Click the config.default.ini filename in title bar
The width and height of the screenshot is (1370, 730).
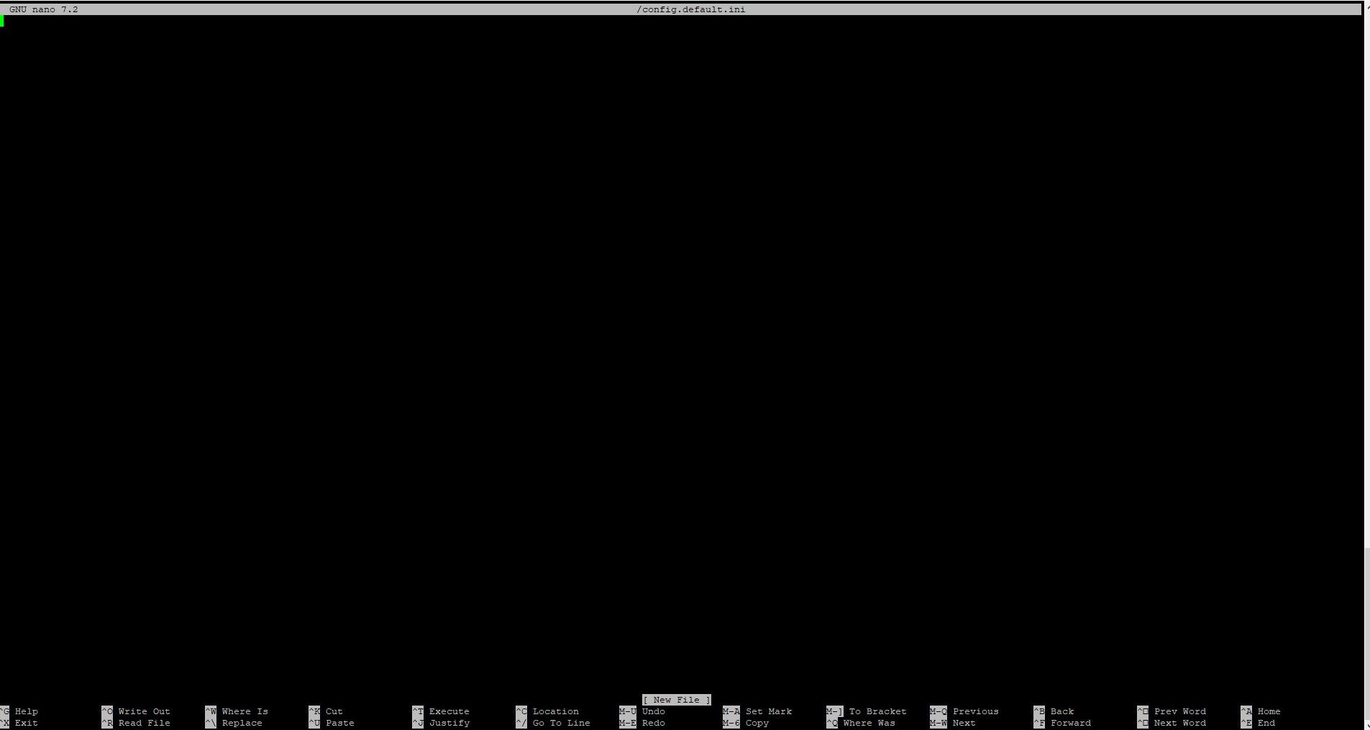(690, 9)
